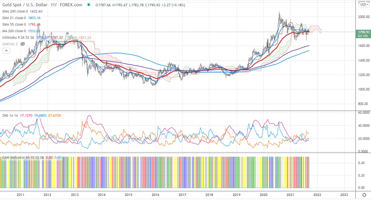
Task: Select the Ichimoku 9 26 52 26 legend
Action: point(18,38)
